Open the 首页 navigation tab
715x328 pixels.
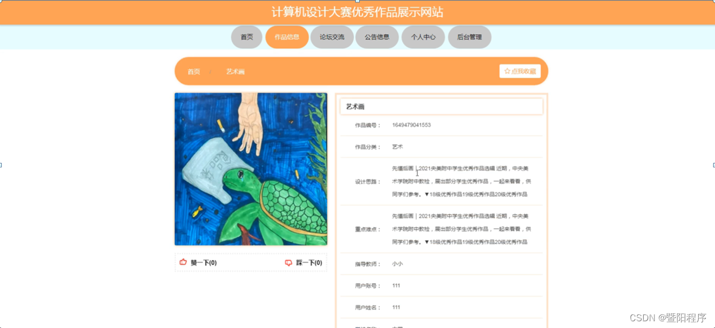coord(247,37)
